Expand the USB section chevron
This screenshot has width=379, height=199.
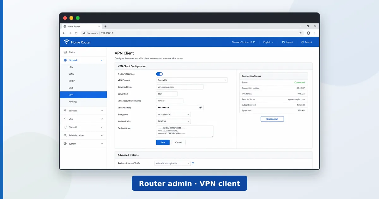tap(102, 119)
